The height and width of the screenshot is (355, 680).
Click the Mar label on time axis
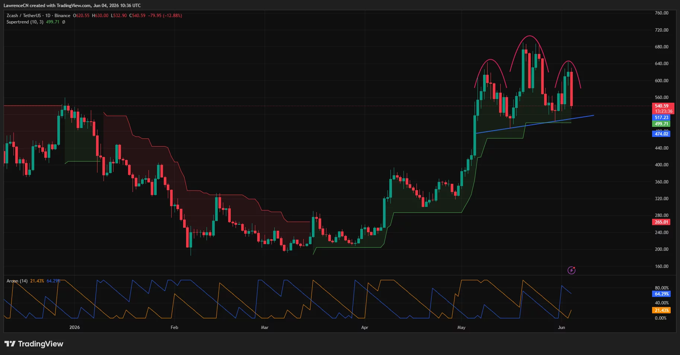[x=265, y=327]
